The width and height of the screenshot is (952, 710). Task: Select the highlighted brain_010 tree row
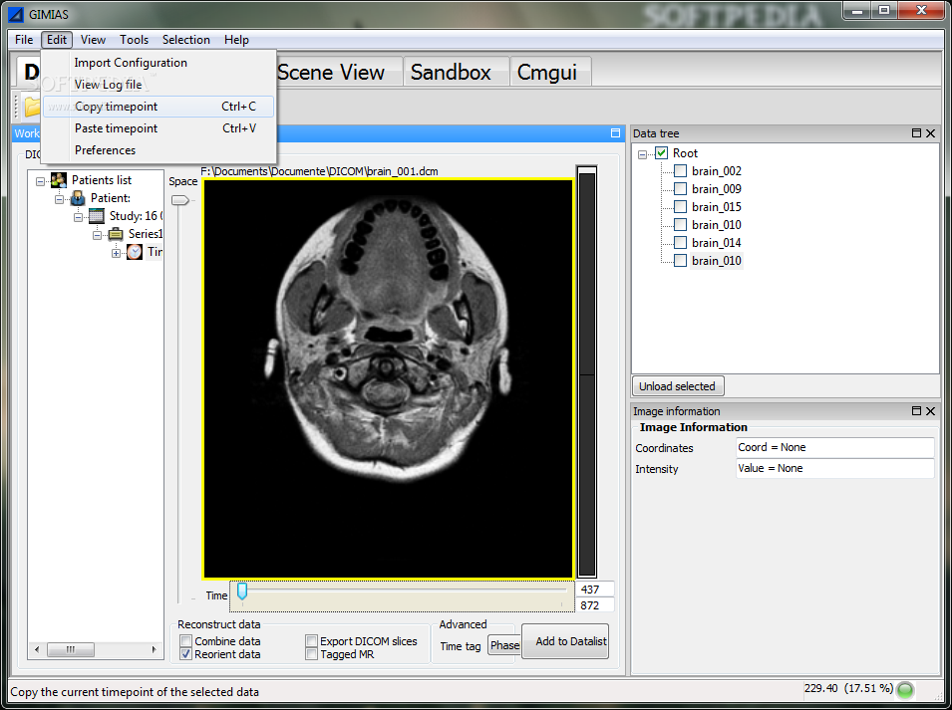(717, 261)
